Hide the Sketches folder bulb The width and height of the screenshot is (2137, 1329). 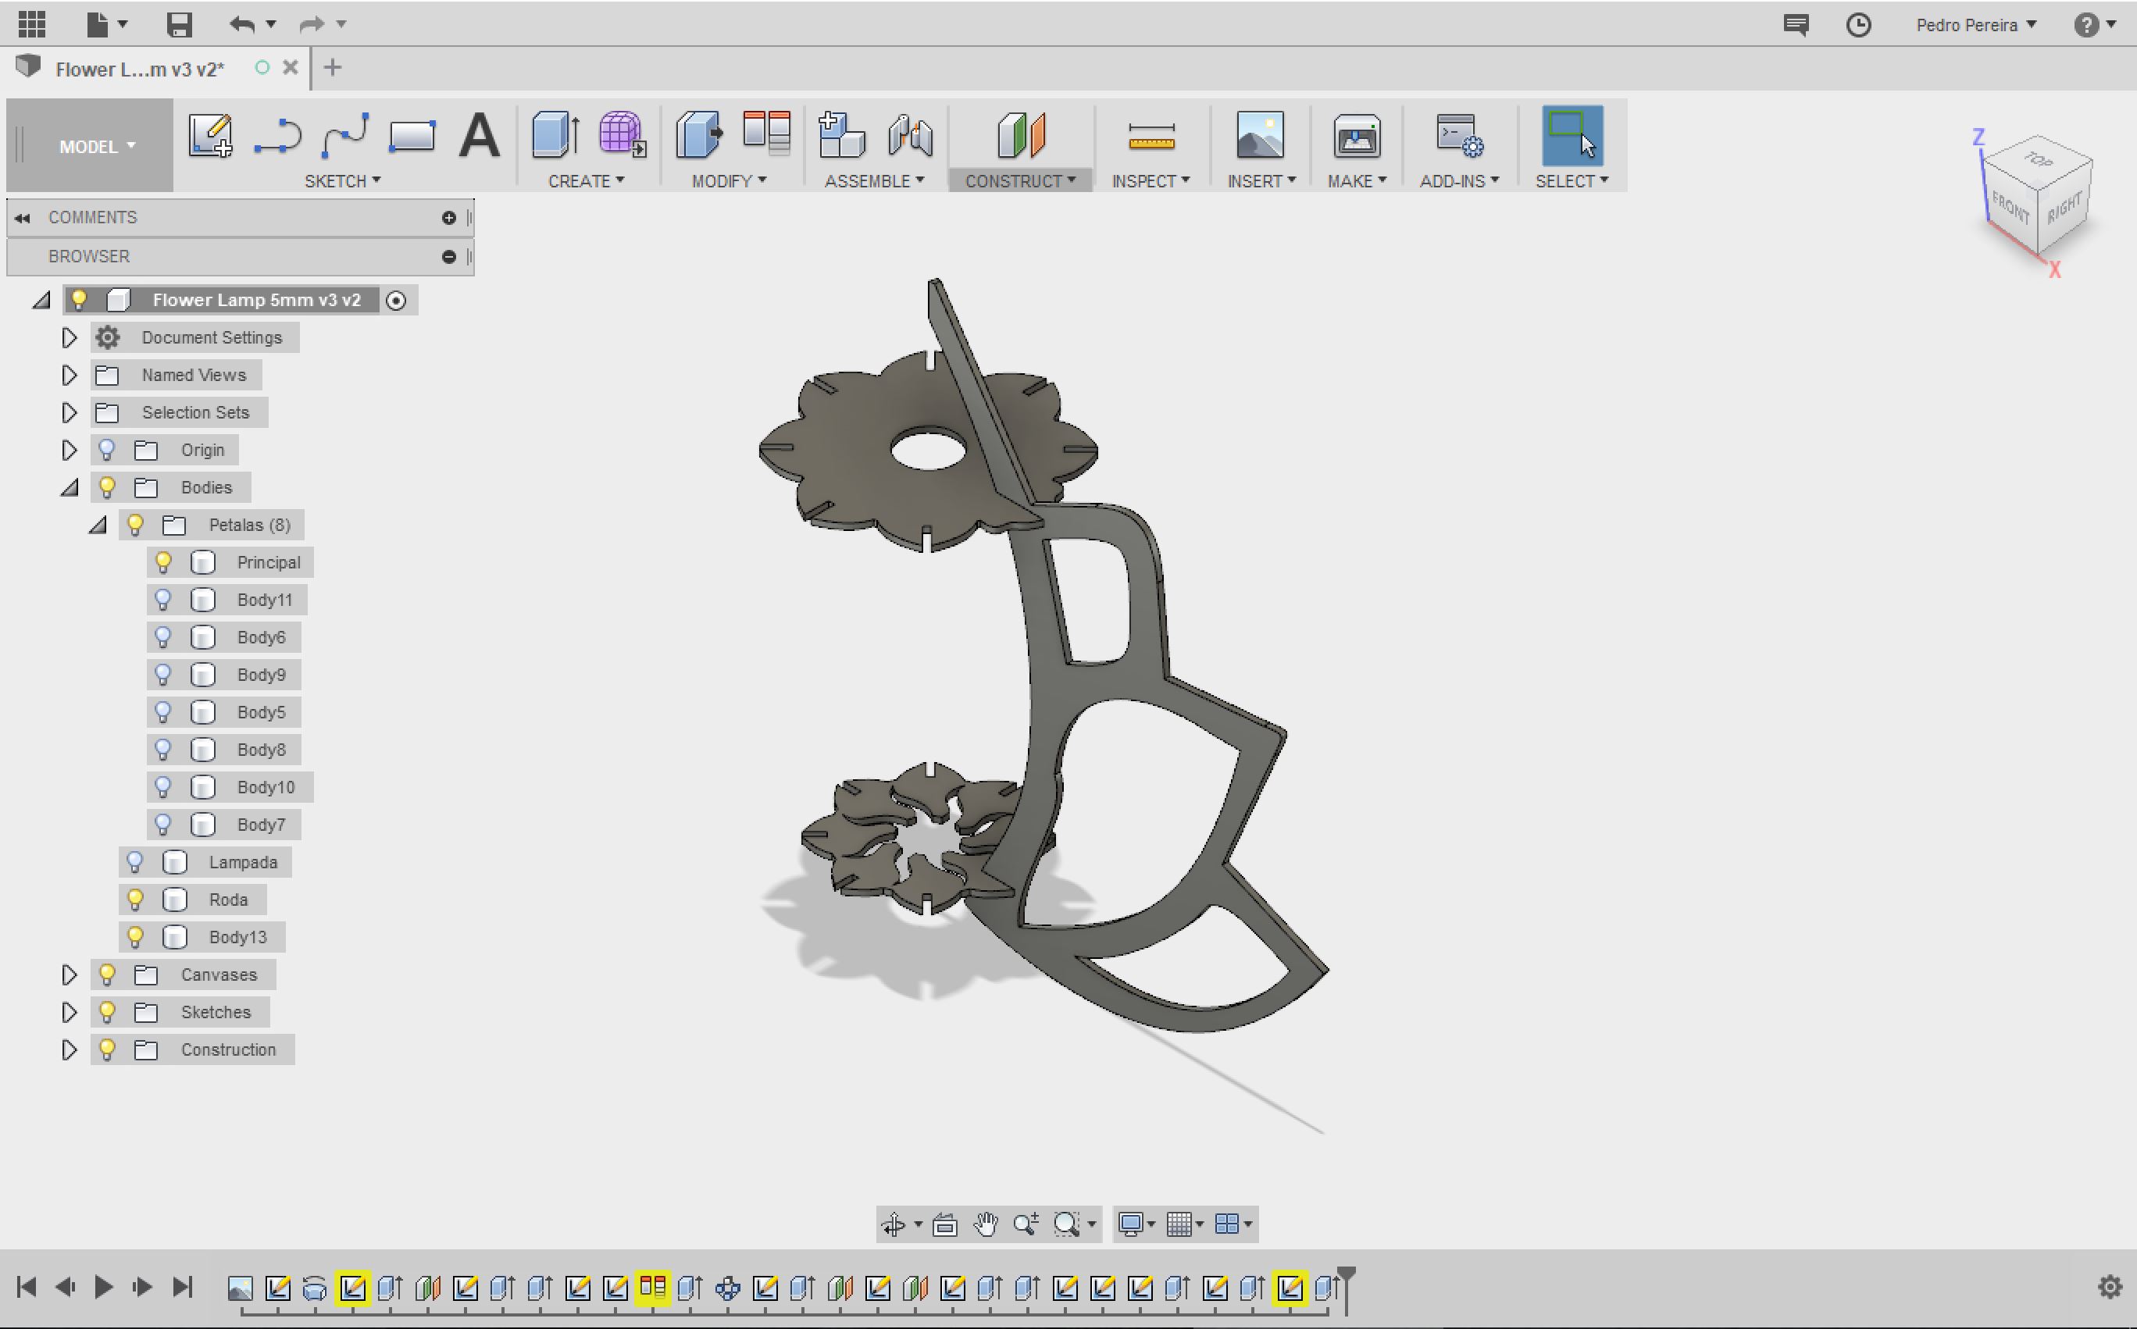pos(106,1012)
